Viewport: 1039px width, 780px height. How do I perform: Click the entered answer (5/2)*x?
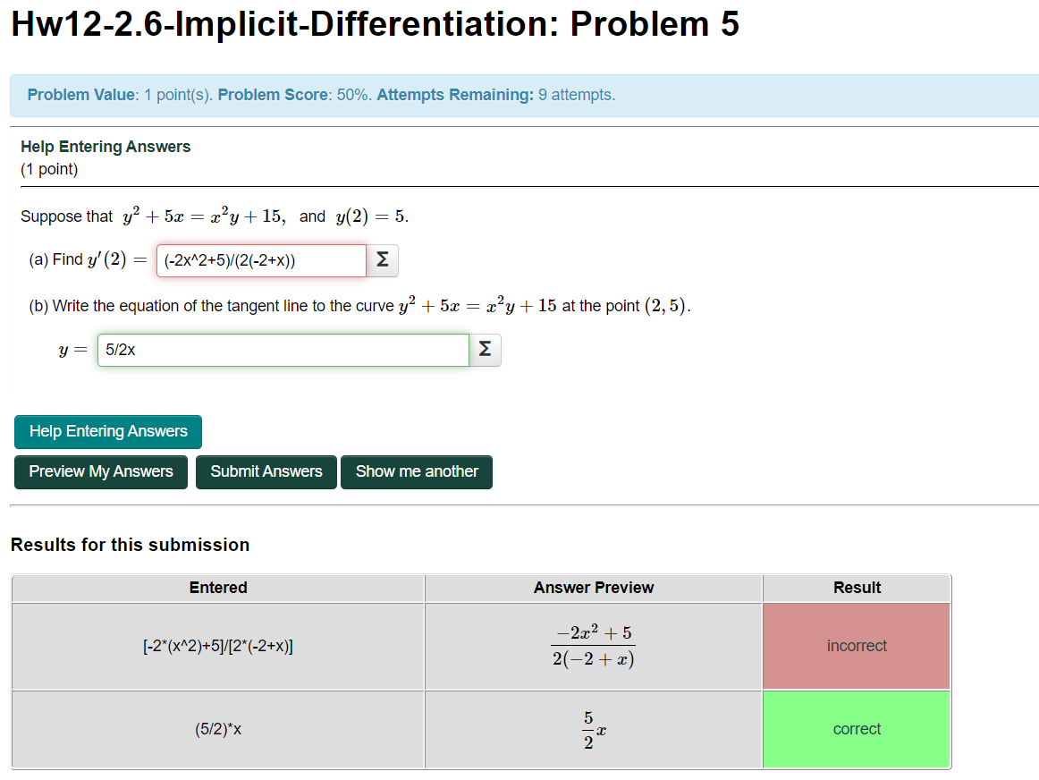217,729
